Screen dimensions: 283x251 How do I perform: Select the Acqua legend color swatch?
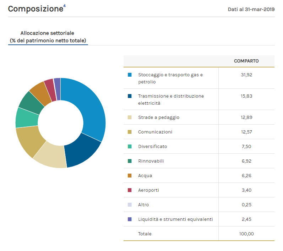point(130,176)
